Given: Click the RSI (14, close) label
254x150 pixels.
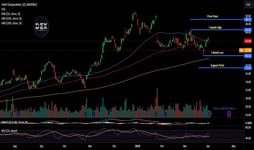Looking at the screenshot, I should point(9,131).
